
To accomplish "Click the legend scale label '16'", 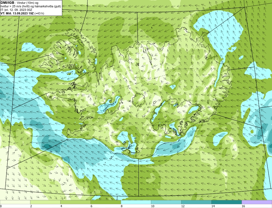I will (x=243, y=206).
